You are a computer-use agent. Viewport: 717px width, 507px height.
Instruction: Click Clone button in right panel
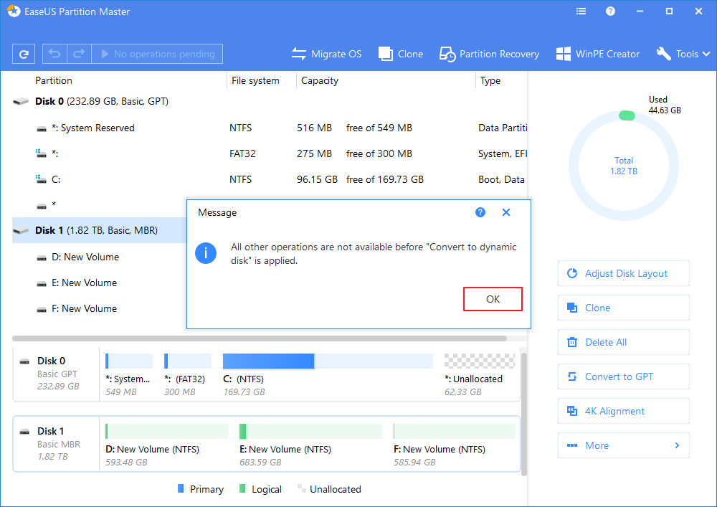[x=623, y=308]
